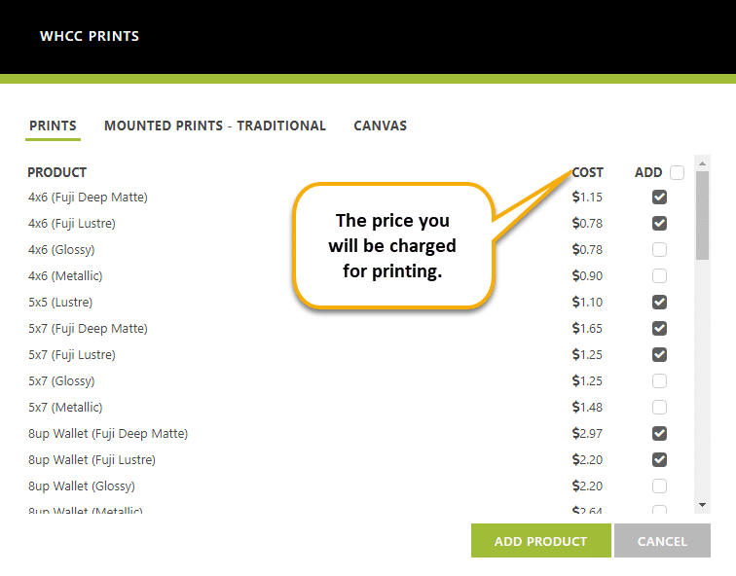Toggle the select-all ADD checkbox in header

coord(677,172)
